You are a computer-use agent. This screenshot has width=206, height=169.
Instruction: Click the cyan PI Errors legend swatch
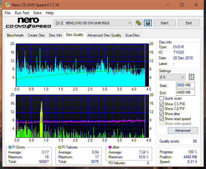[x=10, y=147]
